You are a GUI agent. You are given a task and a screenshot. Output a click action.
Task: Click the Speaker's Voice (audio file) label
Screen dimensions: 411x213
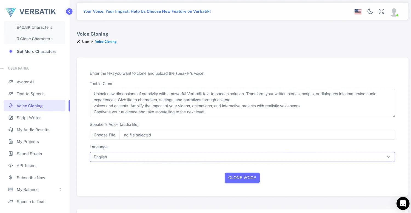click(114, 125)
